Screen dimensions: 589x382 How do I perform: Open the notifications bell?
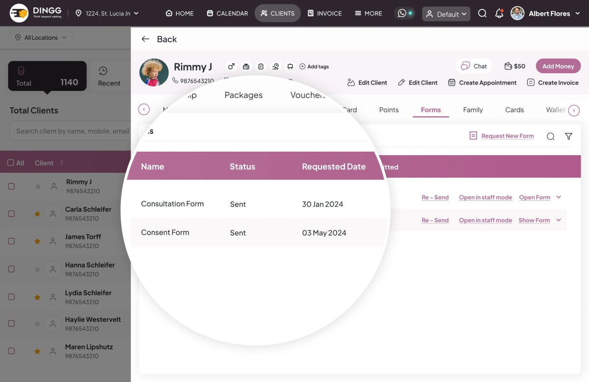pos(499,13)
